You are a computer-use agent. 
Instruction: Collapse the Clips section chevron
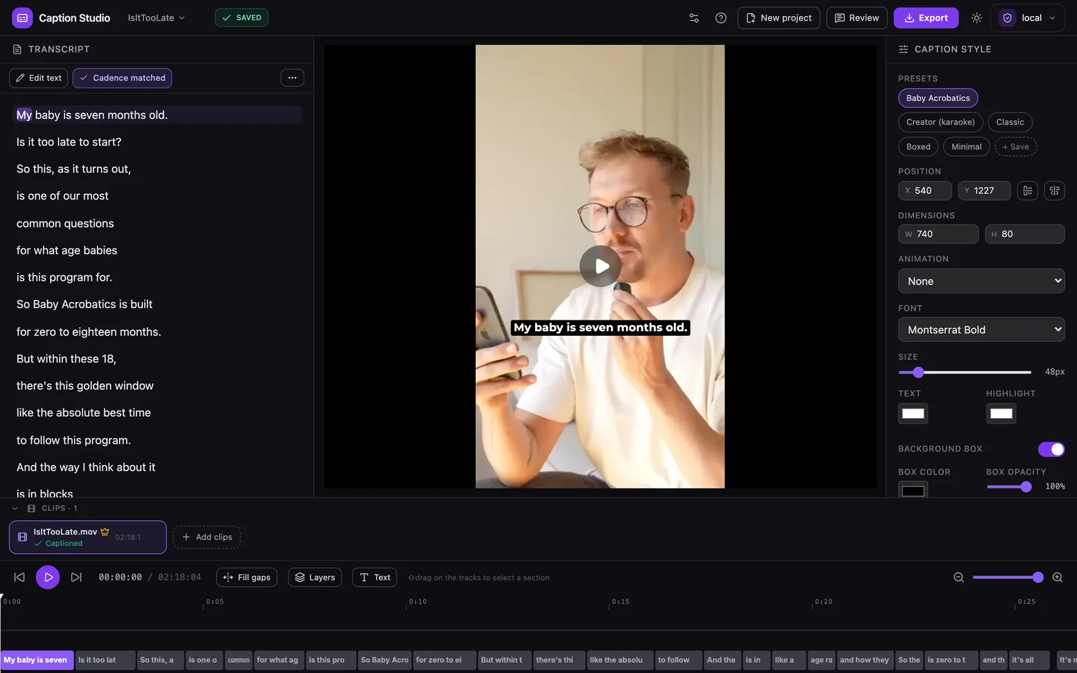point(15,509)
